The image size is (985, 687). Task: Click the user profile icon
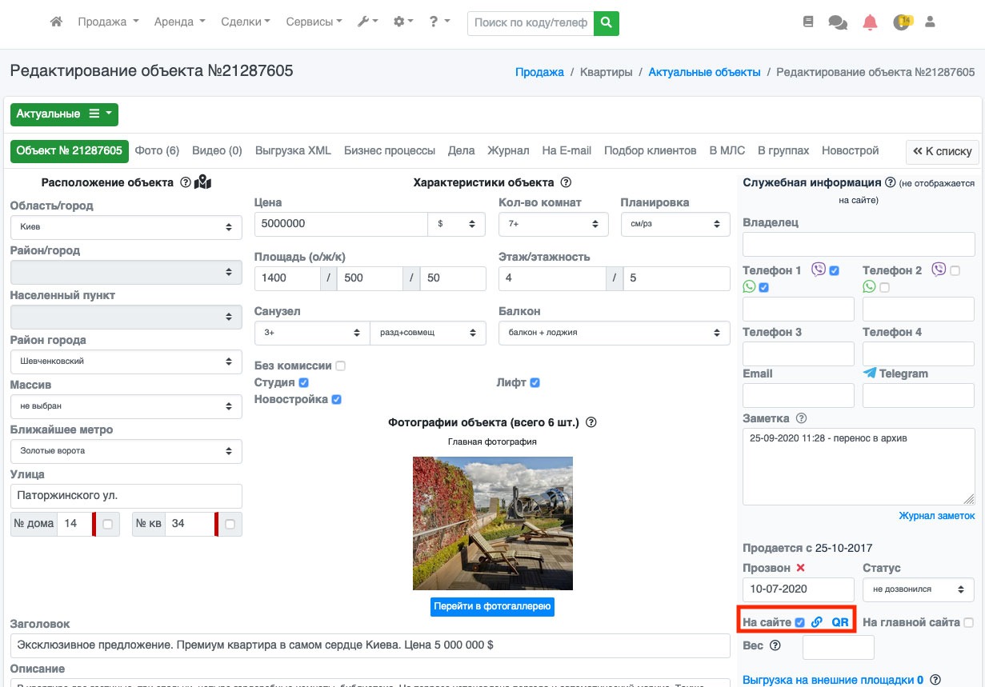[930, 22]
